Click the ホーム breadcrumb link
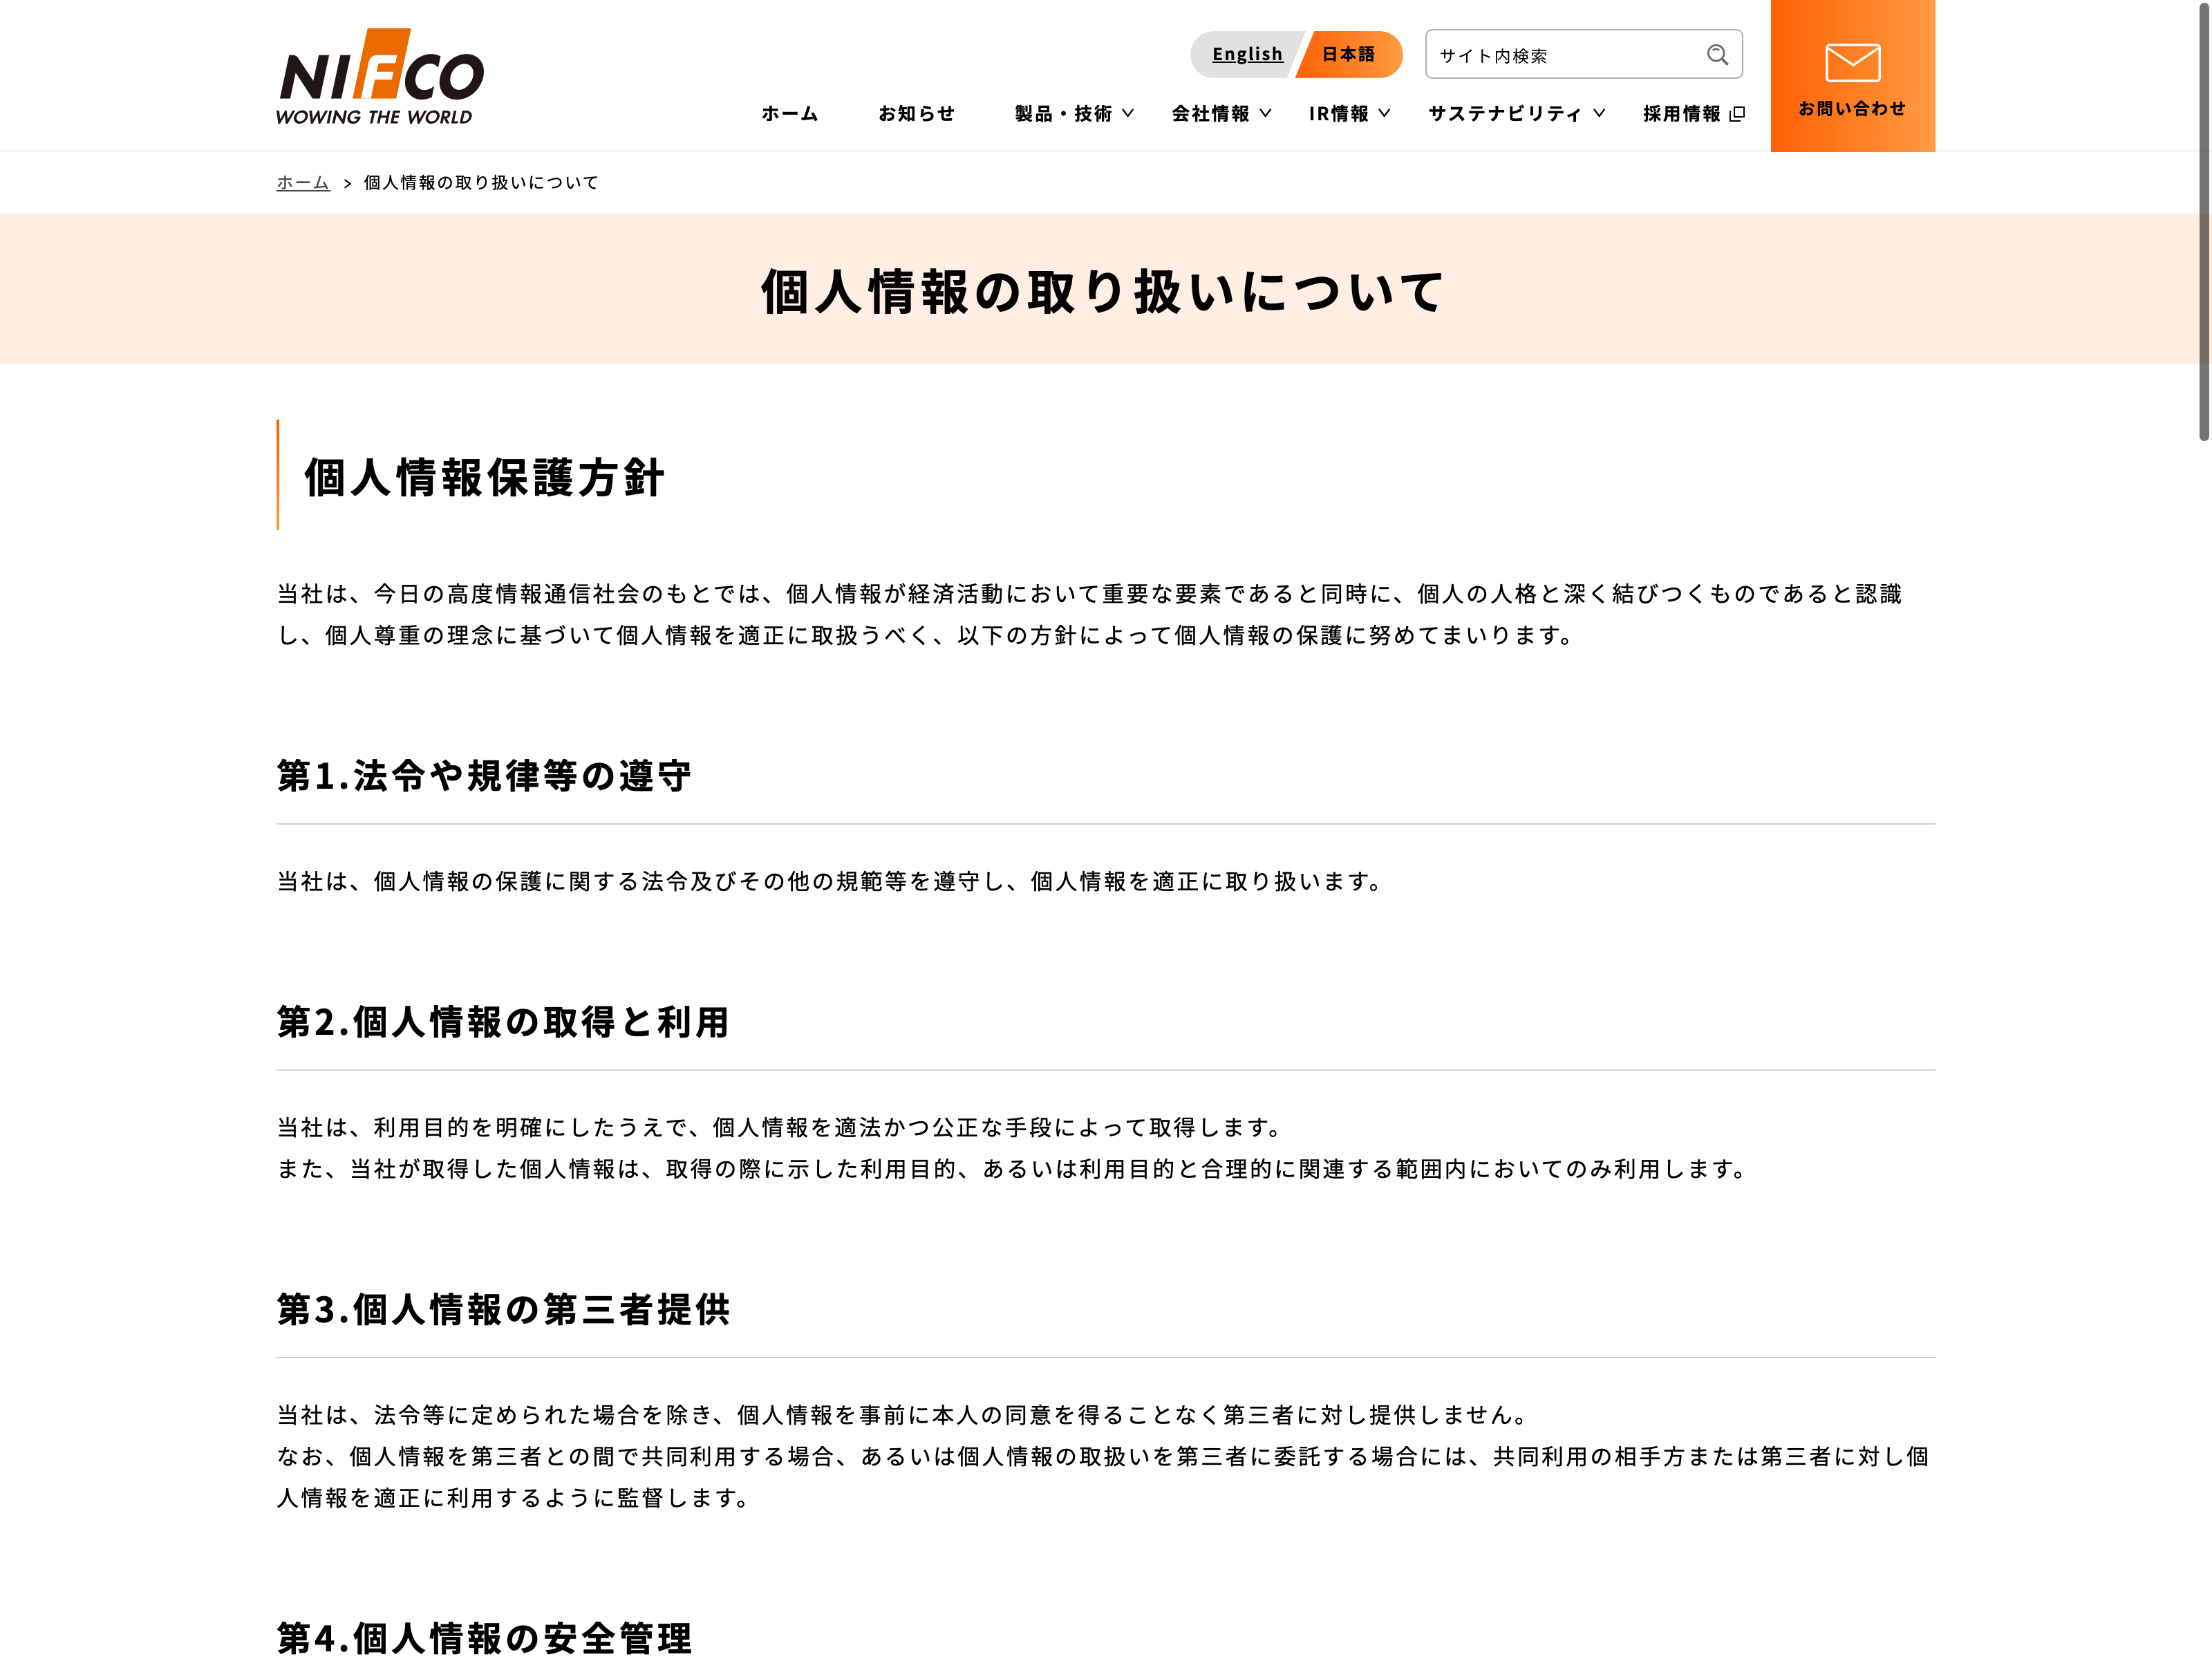This screenshot has width=2212, height=1659. (x=302, y=182)
